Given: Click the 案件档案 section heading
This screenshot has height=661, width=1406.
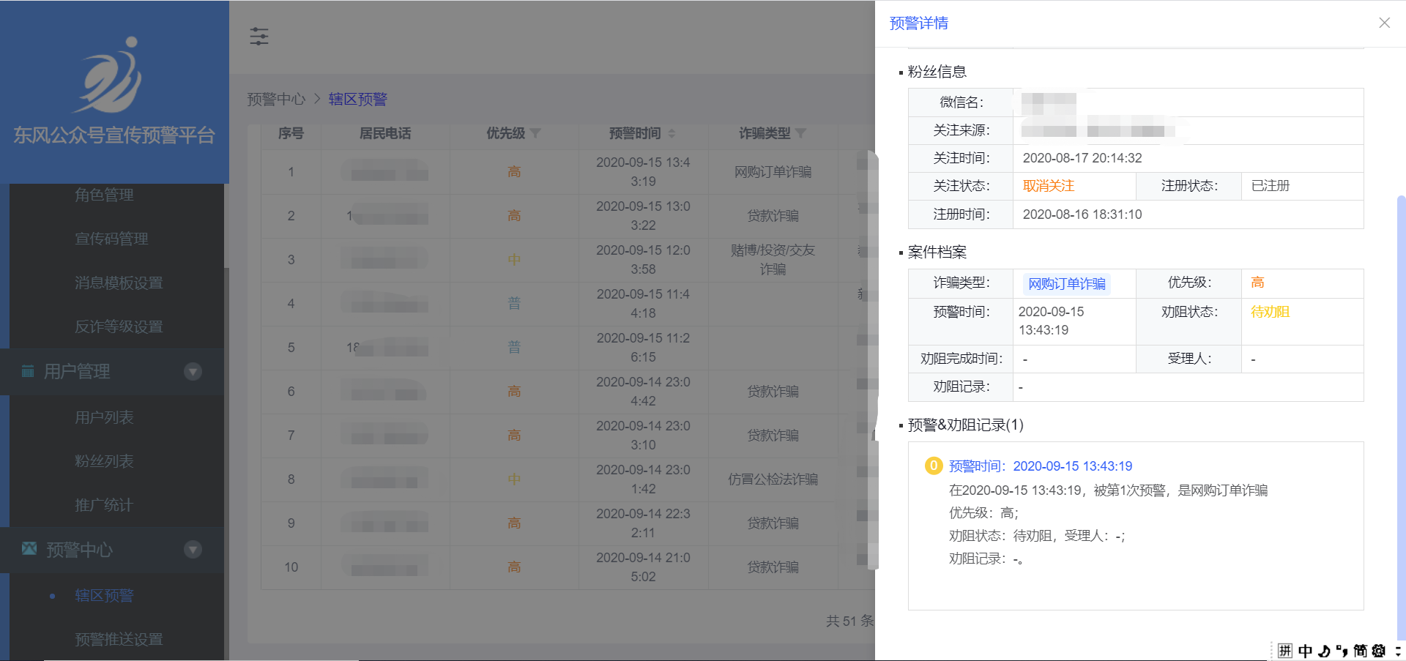Looking at the screenshot, I should 937,253.
